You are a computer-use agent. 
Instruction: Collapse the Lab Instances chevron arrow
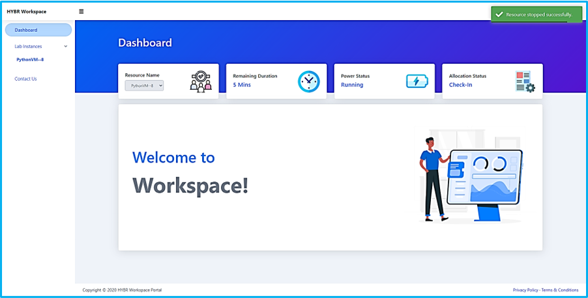[x=65, y=46]
